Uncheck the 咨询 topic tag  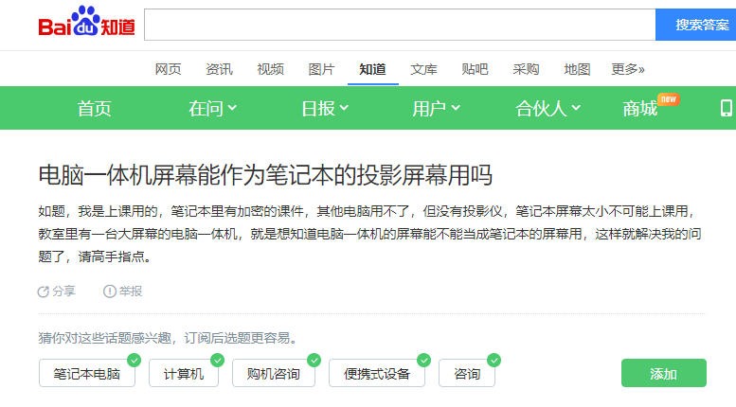coord(467,374)
